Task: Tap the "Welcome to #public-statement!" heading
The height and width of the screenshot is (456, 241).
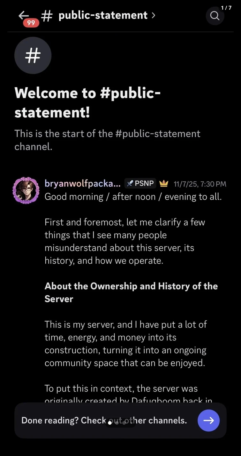Action: (87, 103)
